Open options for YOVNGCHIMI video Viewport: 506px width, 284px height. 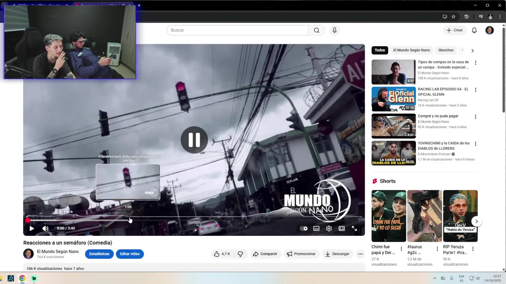pos(476,144)
